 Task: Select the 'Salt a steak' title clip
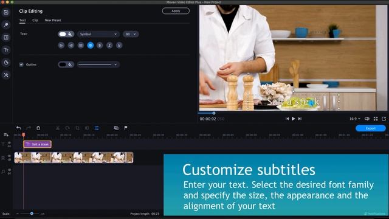coord(38,144)
